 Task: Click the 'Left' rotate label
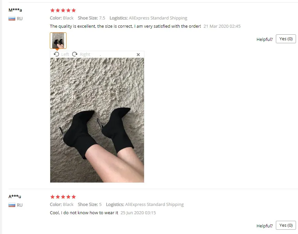coord(65,54)
